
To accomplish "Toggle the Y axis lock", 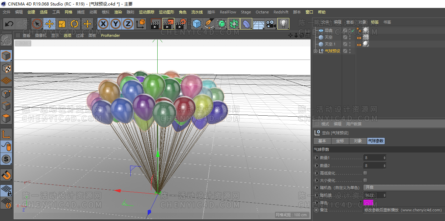I will [116, 24].
